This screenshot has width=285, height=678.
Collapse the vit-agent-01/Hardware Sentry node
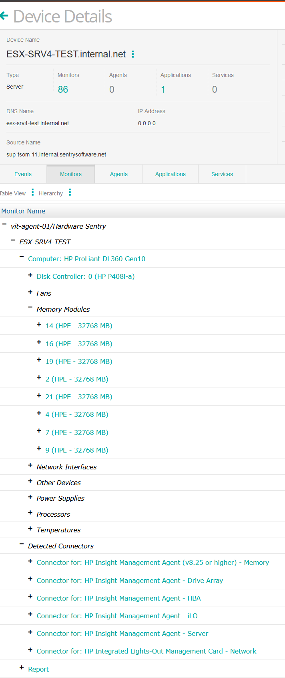pos(4,225)
